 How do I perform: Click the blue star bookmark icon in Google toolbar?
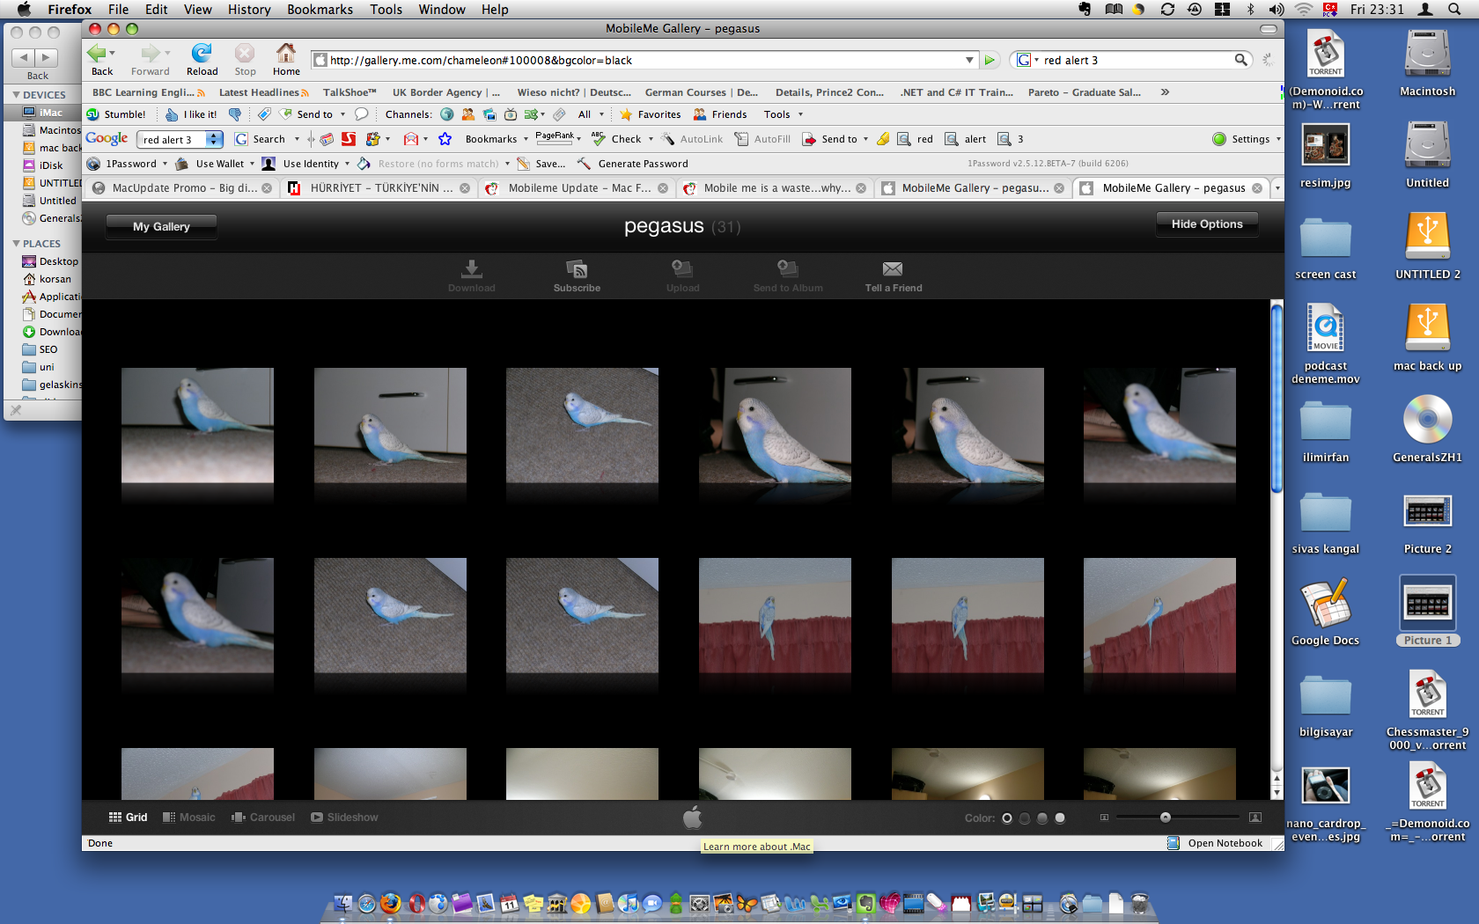pos(445,139)
